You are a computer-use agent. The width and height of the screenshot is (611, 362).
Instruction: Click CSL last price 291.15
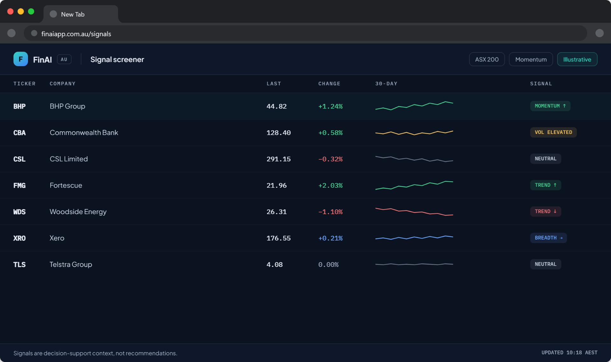coord(278,159)
